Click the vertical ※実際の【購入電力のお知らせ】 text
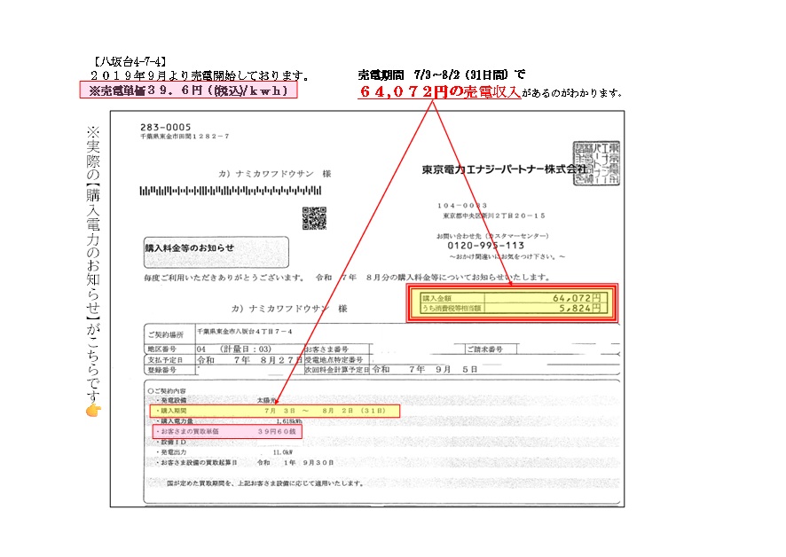786x557 pixels. (x=93, y=257)
